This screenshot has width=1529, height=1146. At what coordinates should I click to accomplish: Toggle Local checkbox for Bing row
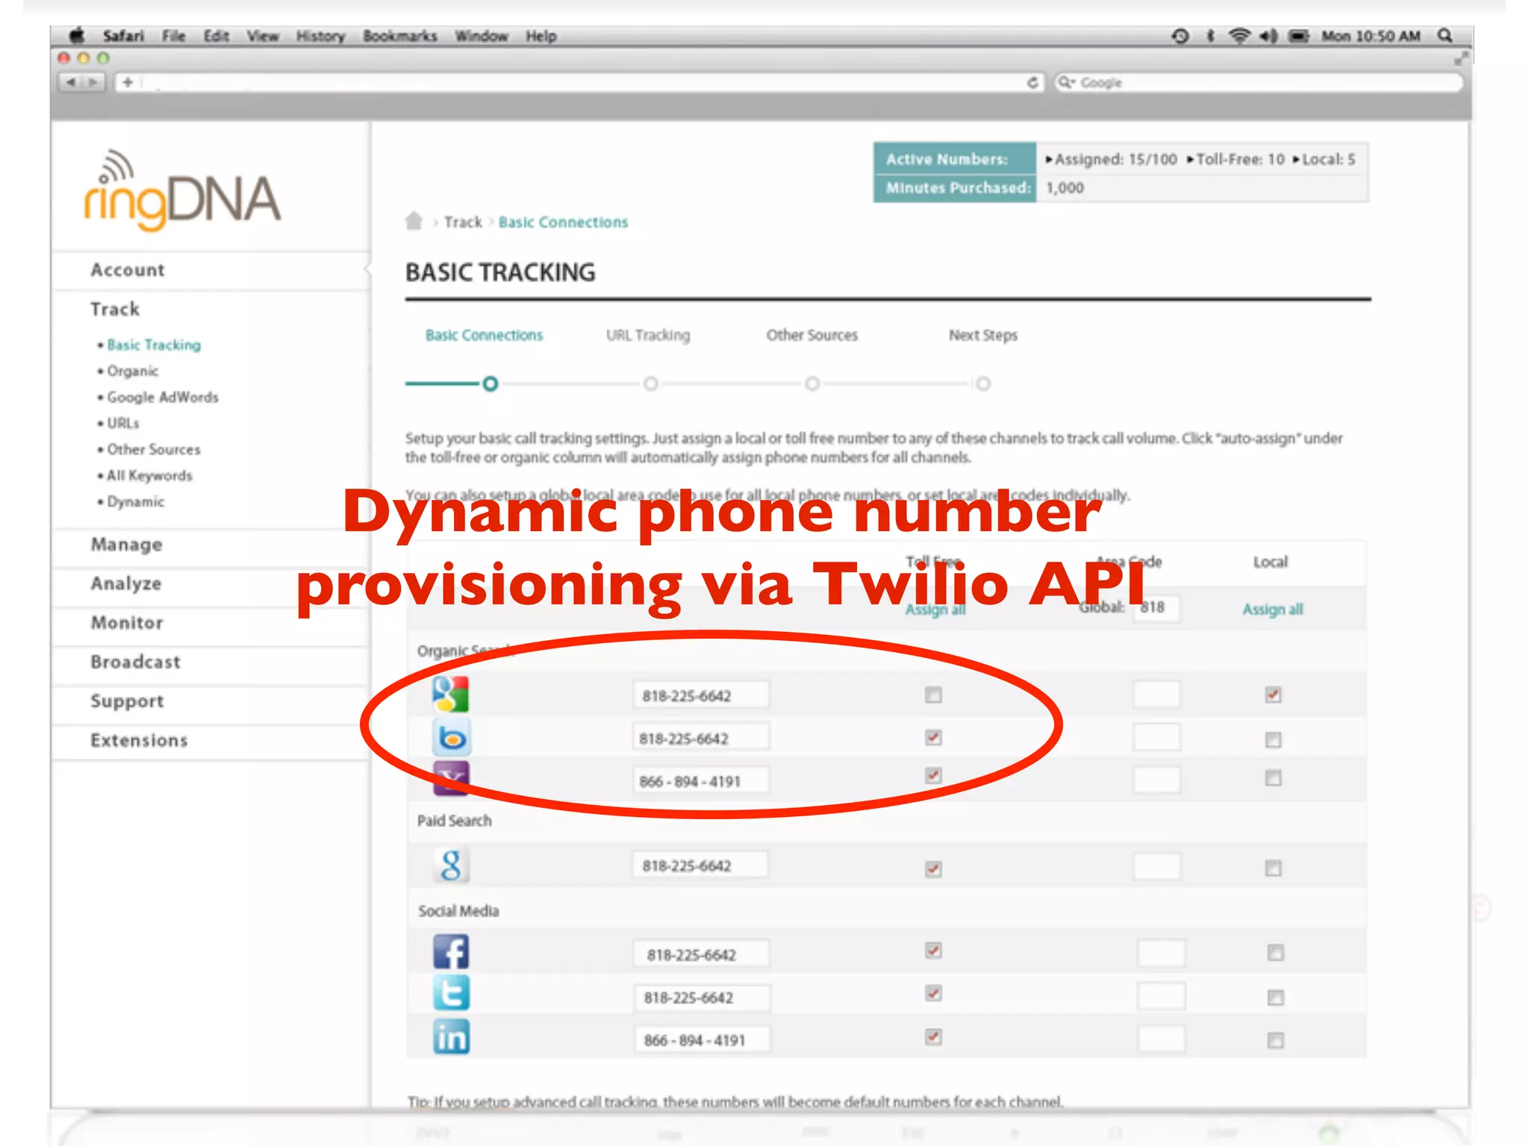click(x=1273, y=739)
